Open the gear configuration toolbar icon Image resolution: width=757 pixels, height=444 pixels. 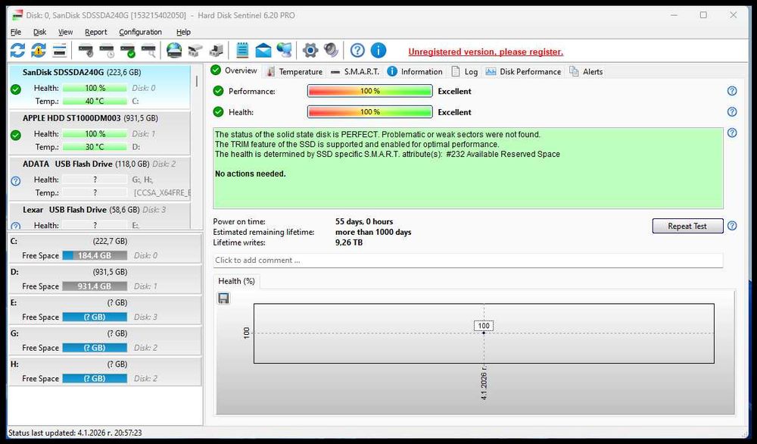coord(310,50)
